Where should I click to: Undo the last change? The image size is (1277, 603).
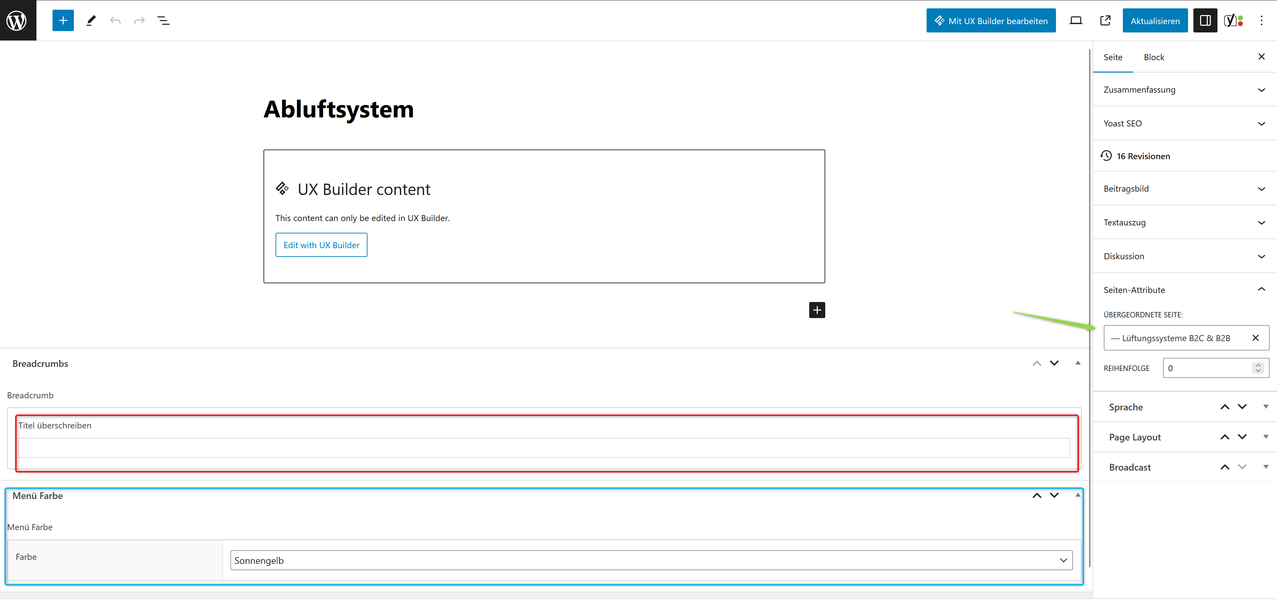[x=115, y=20]
